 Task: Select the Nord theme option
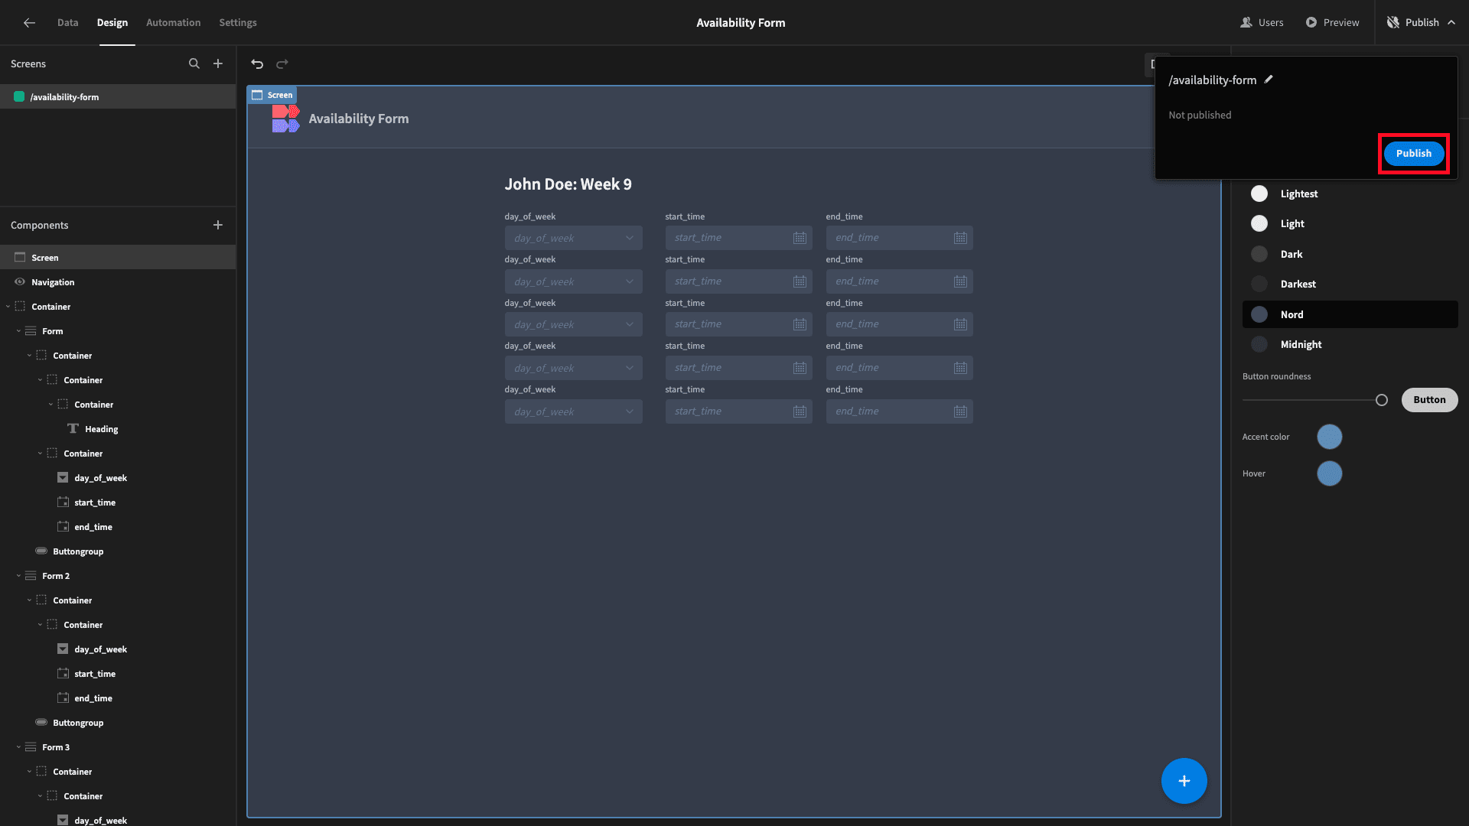pos(1350,314)
